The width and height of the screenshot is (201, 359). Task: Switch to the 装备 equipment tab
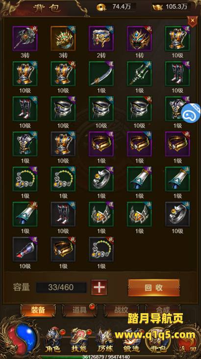[38, 310]
